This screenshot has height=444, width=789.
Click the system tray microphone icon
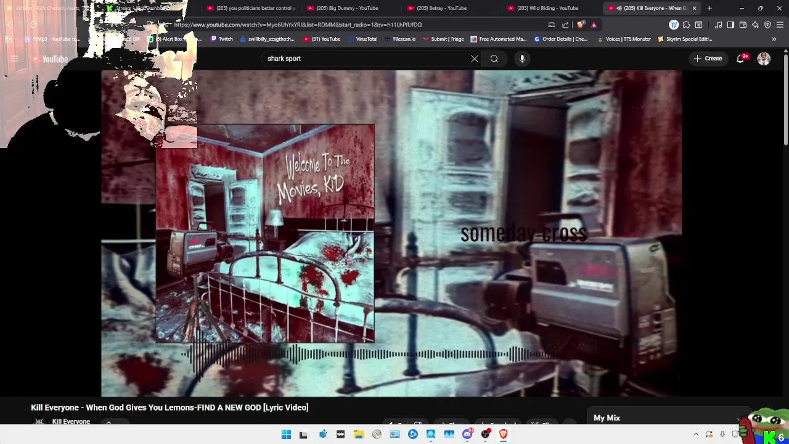click(x=722, y=435)
